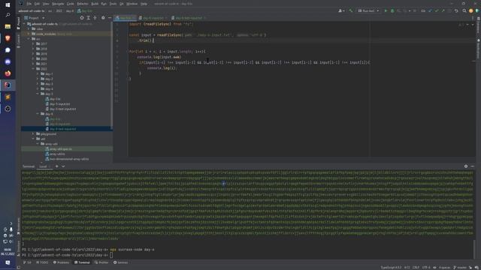The width and height of the screenshot is (481, 270).
Task: Click breadcrumb day-6 in navigation bar
Action: (x=70, y=11)
